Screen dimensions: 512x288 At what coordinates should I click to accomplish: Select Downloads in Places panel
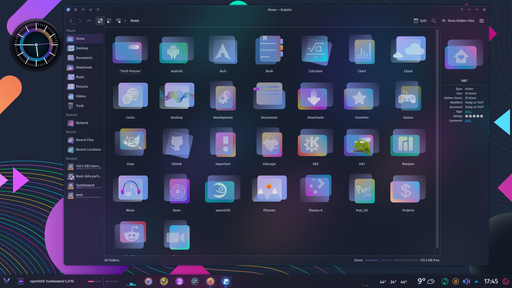pos(84,67)
